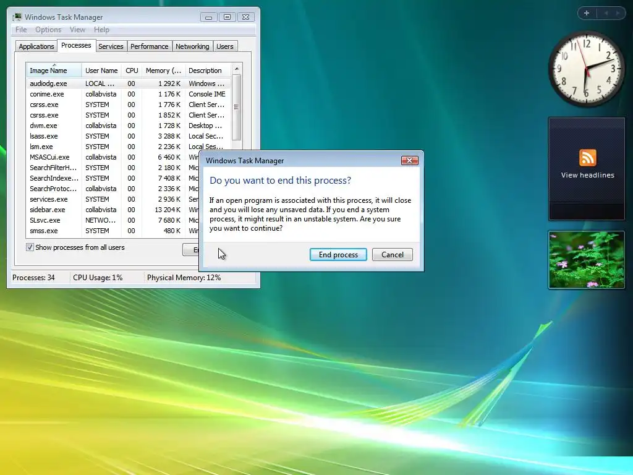Viewport: 633px width, 475px height.
Task: Select the lsass.exe process
Action: 129,136
